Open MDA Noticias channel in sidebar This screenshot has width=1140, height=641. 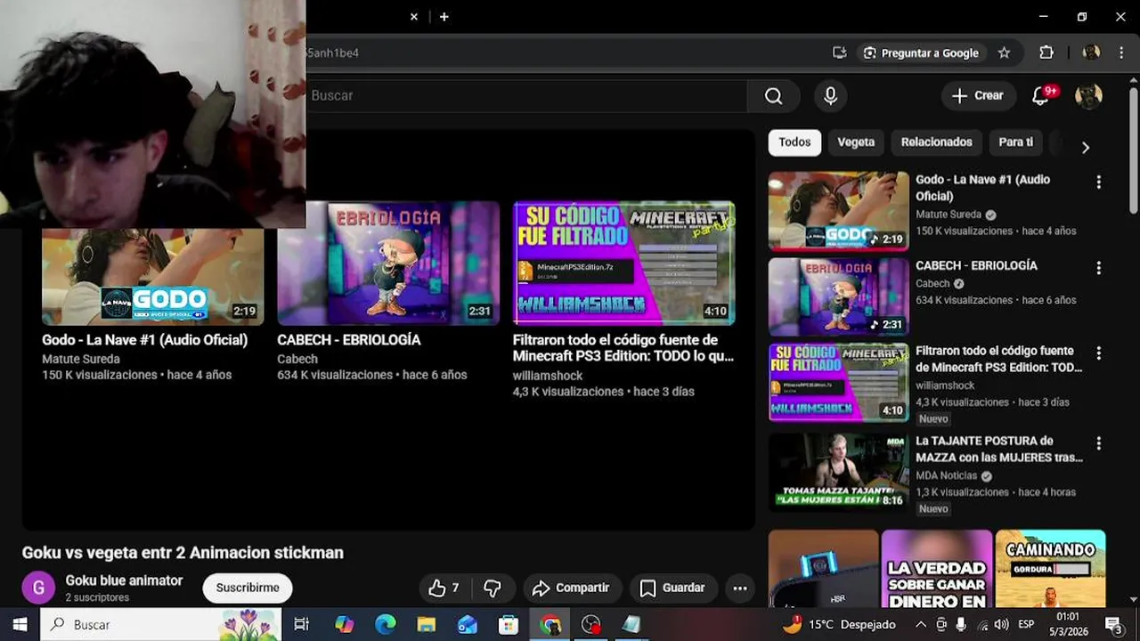click(946, 475)
